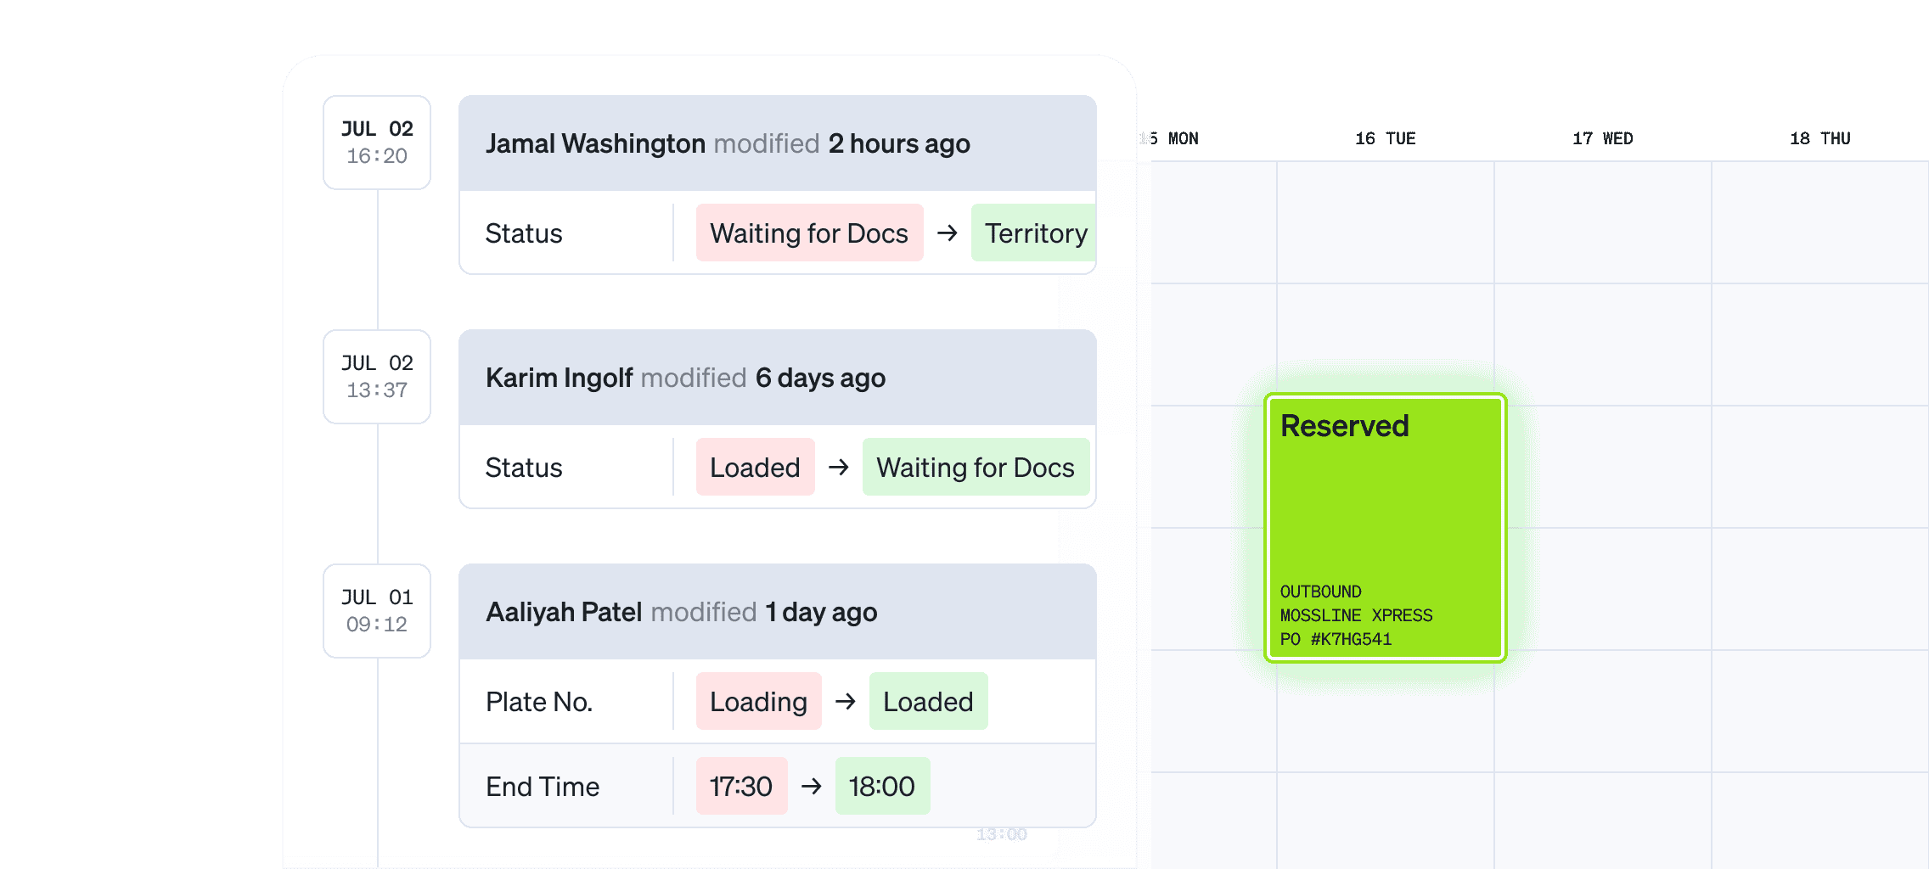
Task: Select the JUL 02 13:37 timeline marker
Action: 377,377
